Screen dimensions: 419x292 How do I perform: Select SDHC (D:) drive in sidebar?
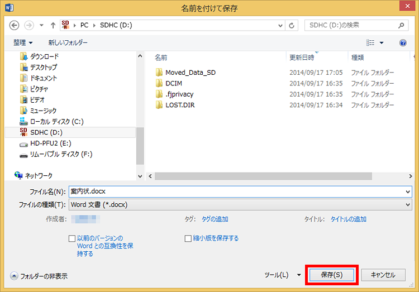coord(46,132)
